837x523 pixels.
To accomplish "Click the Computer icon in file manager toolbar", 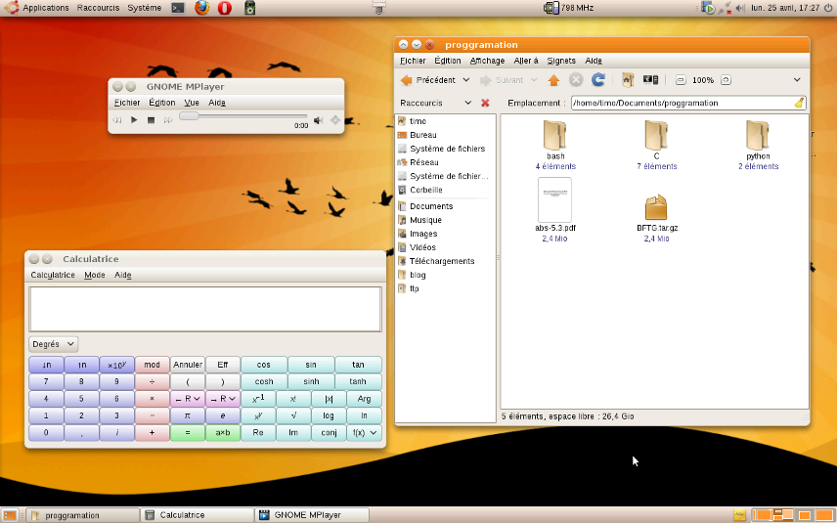I will coord(650,80).
